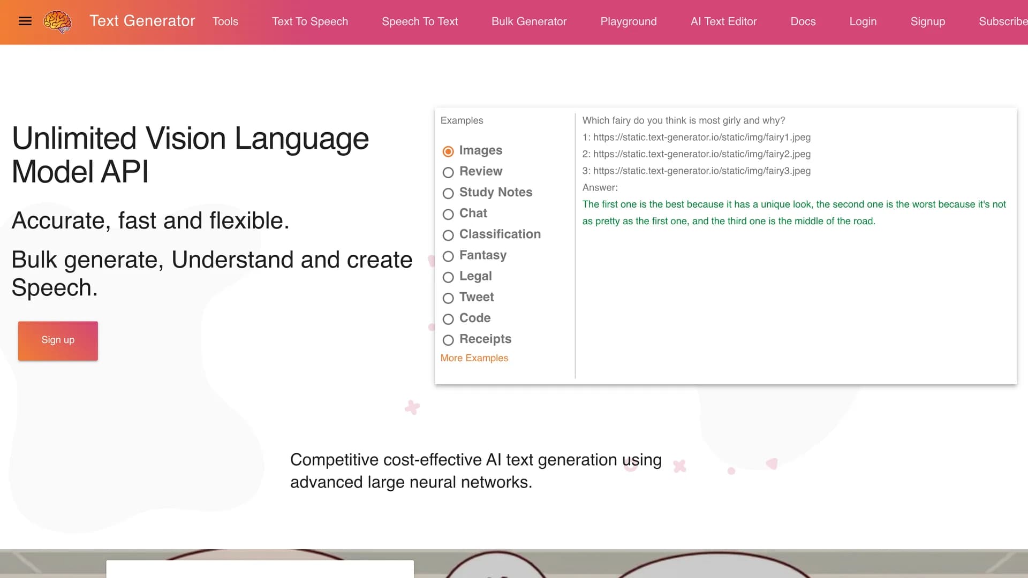Viewport: 1028px width, 578px height.
Task: Open Speech To Text page
Action: (x=420, y=21)
